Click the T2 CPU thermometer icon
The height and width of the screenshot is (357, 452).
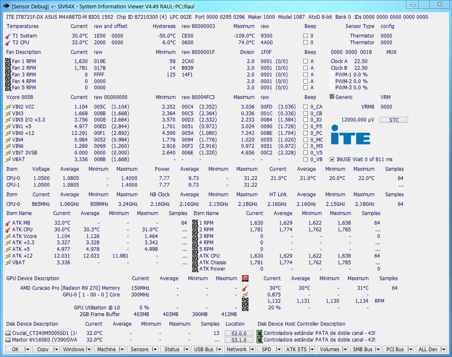point(8,42)
